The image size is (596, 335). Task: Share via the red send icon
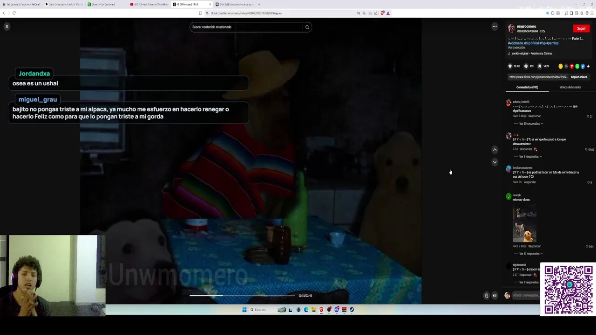[x=572, y=66]
